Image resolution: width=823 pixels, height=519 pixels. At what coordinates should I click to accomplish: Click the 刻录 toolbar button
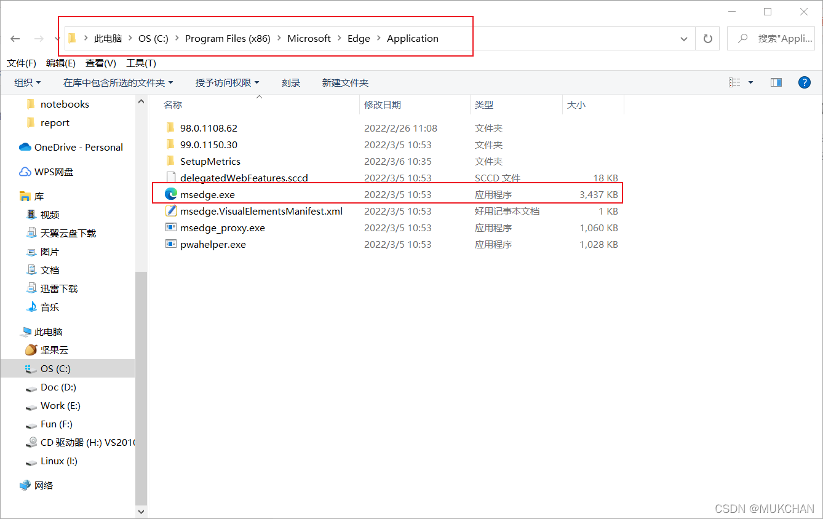(x=291, y=82)
